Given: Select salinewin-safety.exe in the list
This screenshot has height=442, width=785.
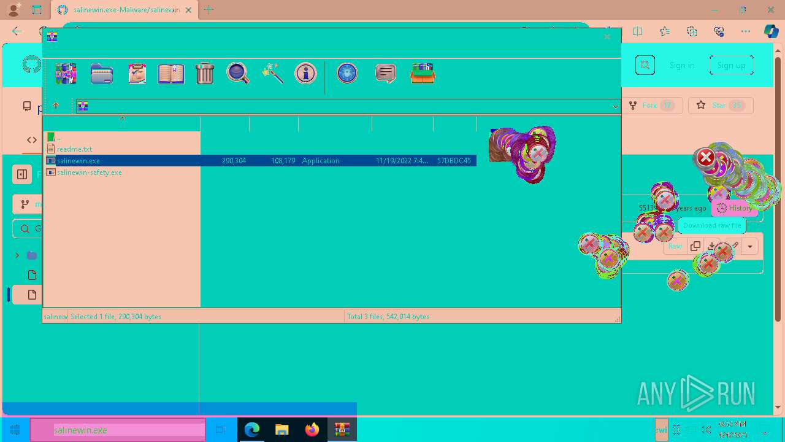Looking at the screenshot, I should point(89,172).
